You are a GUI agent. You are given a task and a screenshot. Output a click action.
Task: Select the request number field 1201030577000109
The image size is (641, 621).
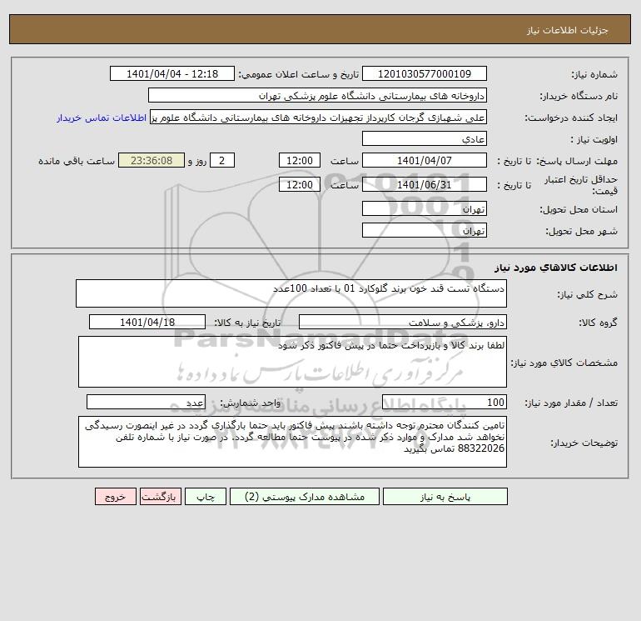[x=425, y=73]
